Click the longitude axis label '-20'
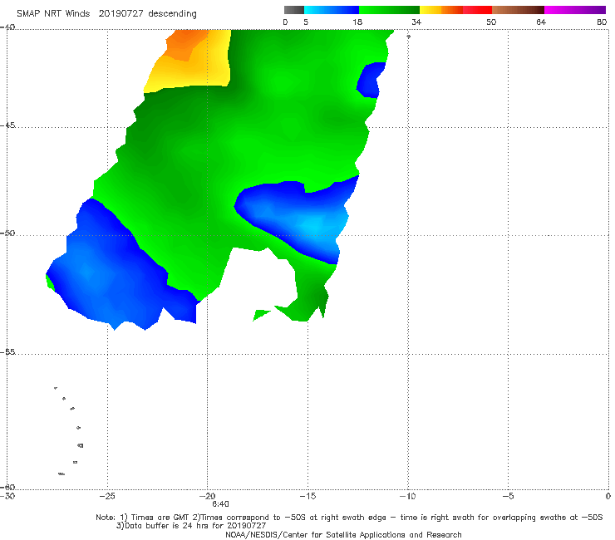 (207, 496)
